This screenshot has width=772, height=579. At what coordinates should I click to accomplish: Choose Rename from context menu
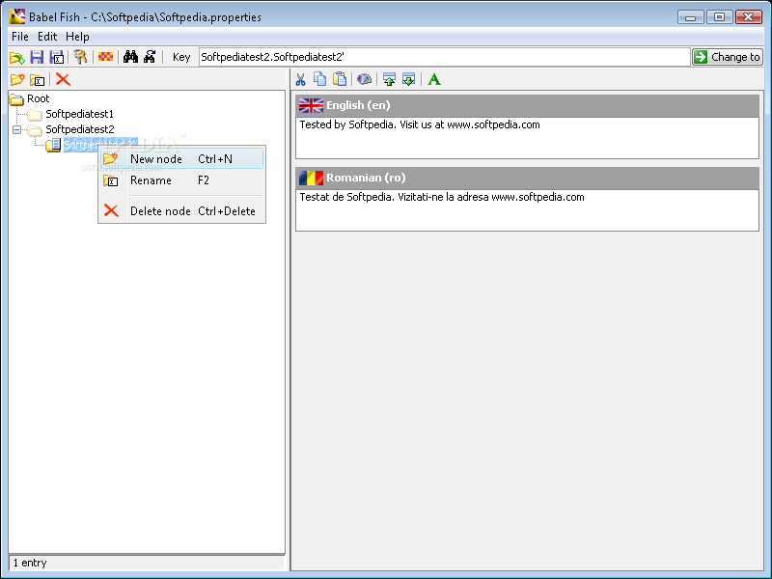coord(181,180)
